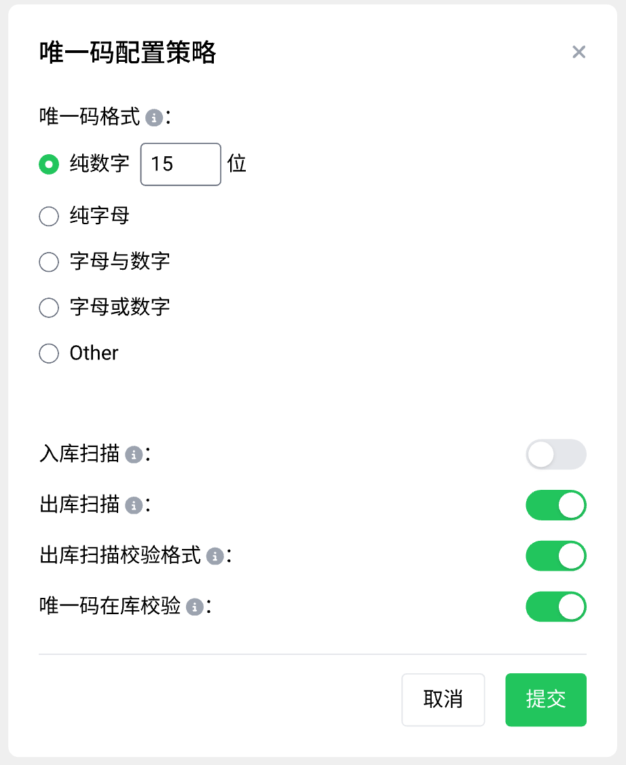Click the digit count input field
This screenshot has height=765, width=626.
(x=181, y=164)
